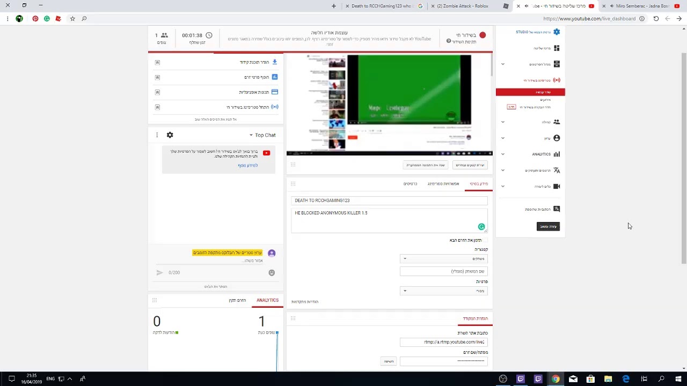The image size is (687, 386).
Task: Collapse the checklist row with bar-chart icon
Action: point(157,77)
